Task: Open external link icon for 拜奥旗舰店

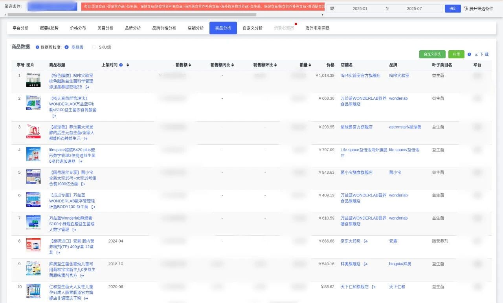Action: (365, 264)
